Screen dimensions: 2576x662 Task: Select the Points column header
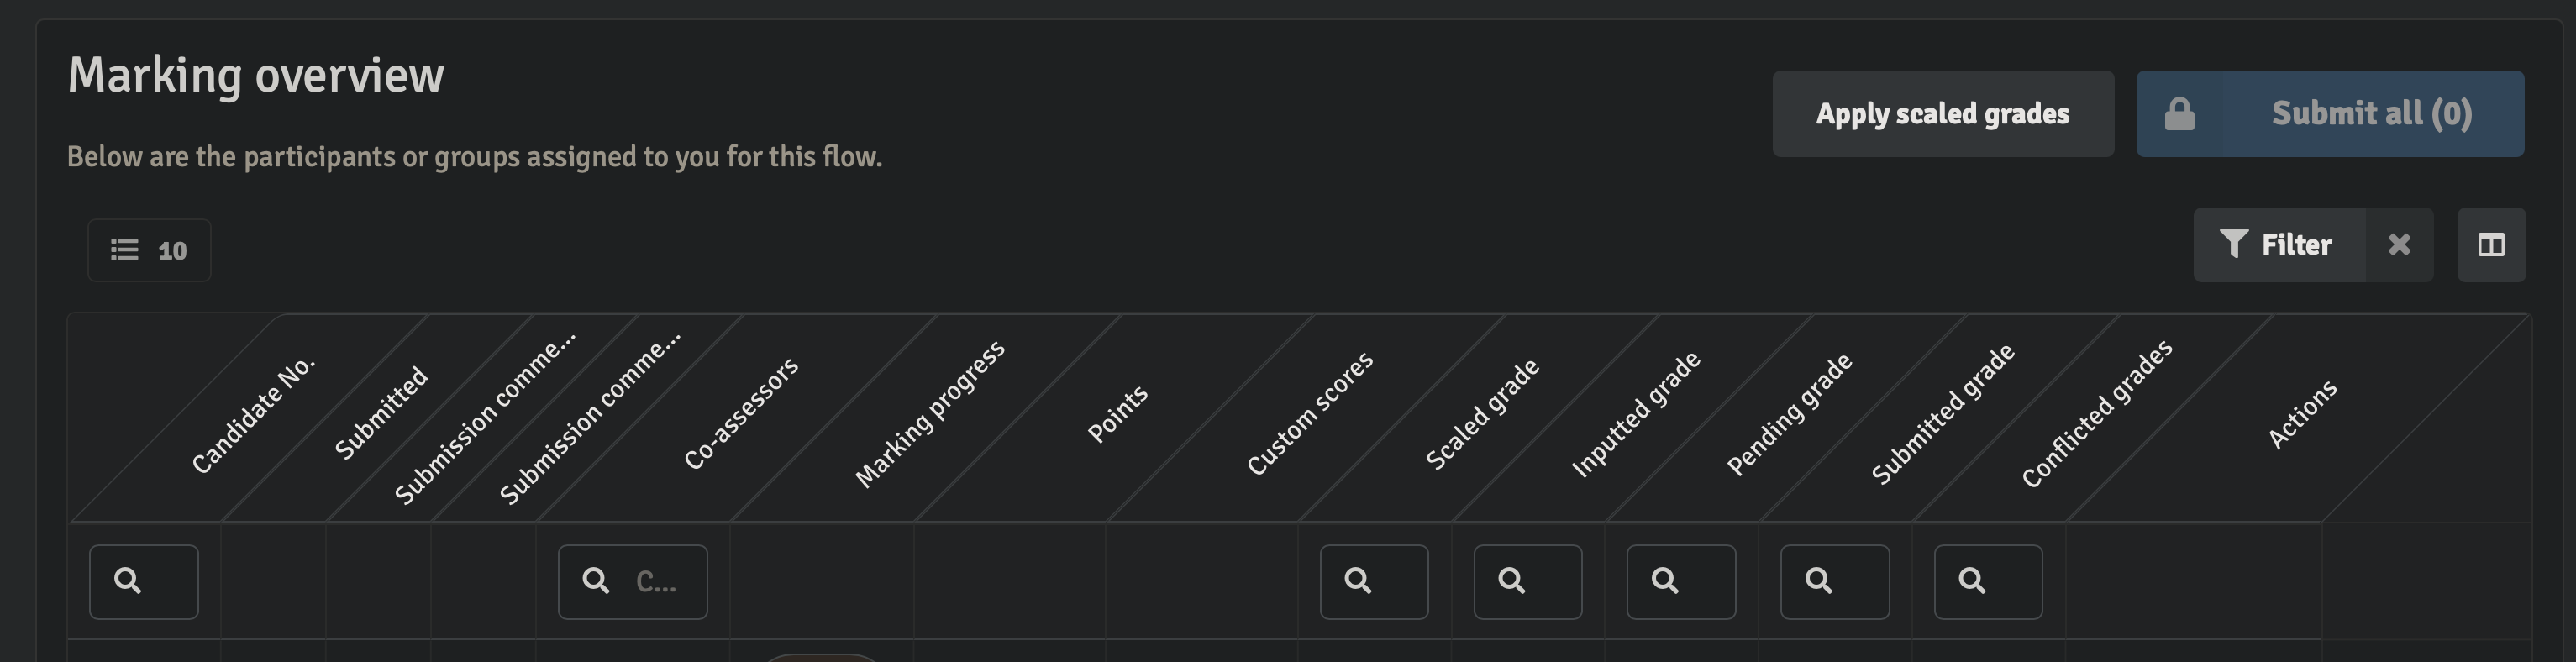click(x=1117, y=414)
